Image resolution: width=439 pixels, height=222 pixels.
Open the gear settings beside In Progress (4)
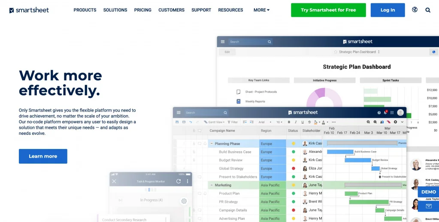click(x=184, y=201)
